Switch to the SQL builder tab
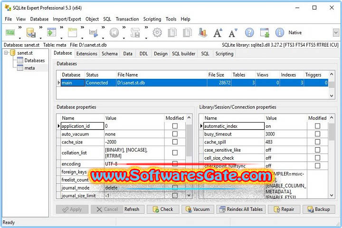 click(x=184, y=54)
